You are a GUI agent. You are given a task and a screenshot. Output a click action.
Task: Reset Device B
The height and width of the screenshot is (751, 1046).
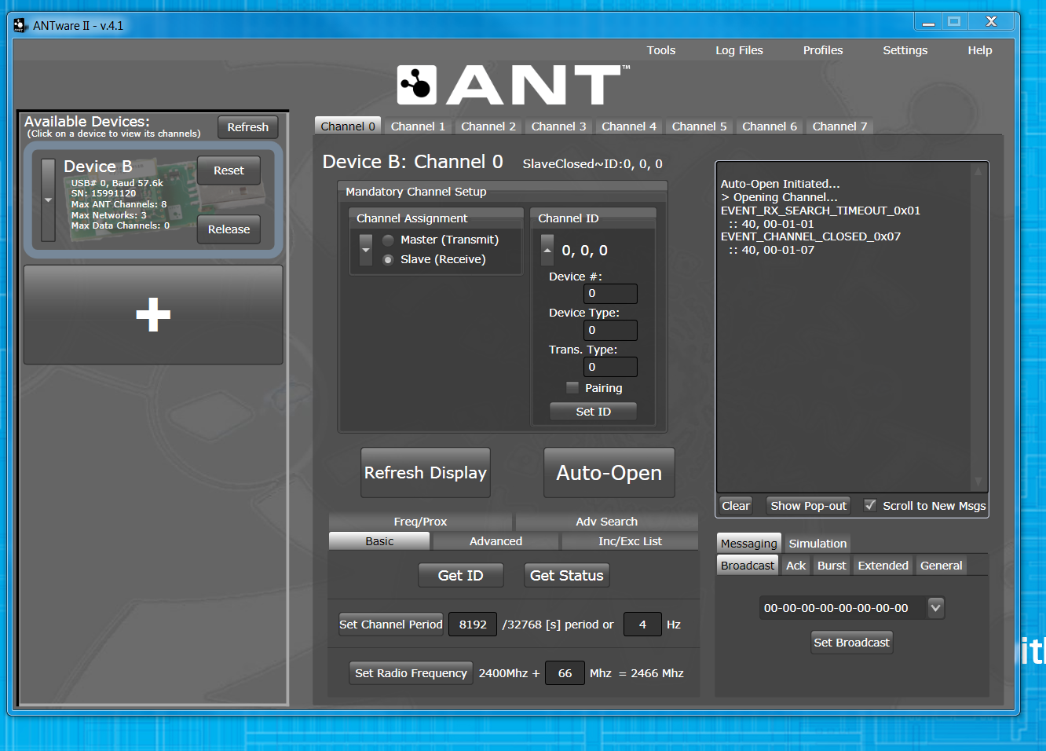pos(229,170)
